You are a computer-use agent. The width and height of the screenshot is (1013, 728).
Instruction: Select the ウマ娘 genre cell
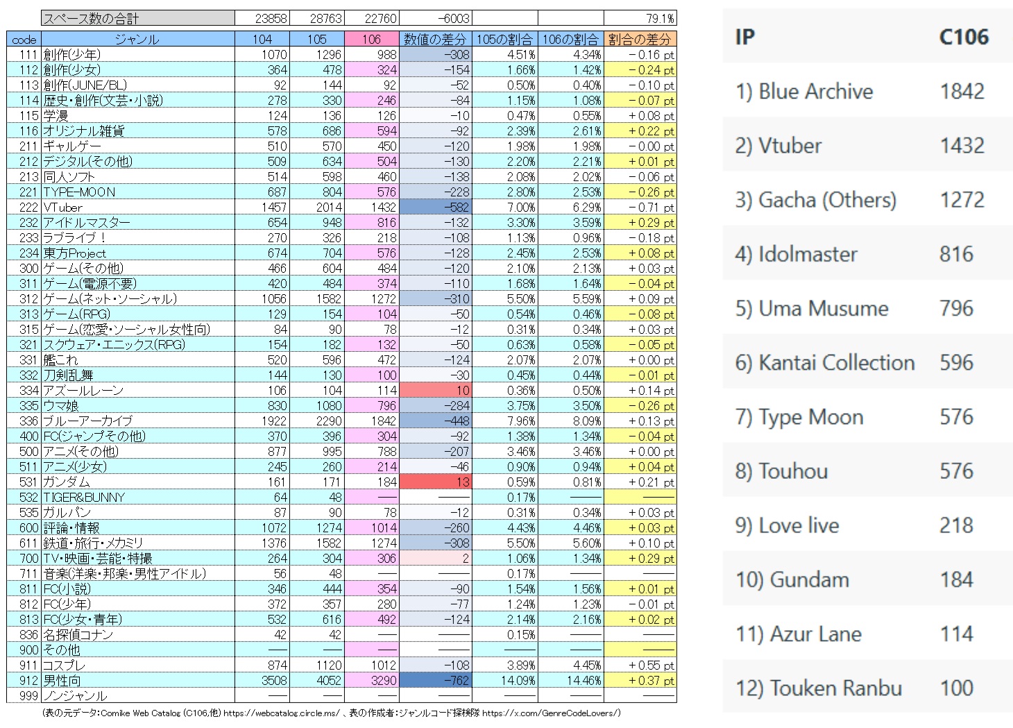point(137,405)
